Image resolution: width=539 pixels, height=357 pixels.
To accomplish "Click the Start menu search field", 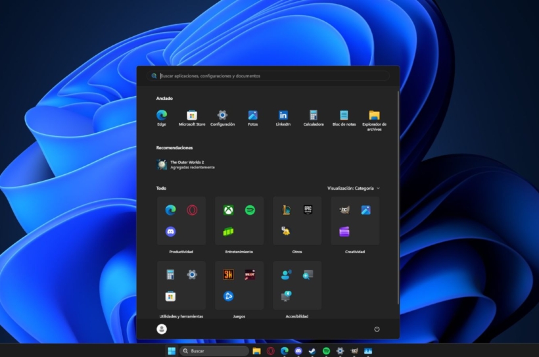I will (268, 76).
